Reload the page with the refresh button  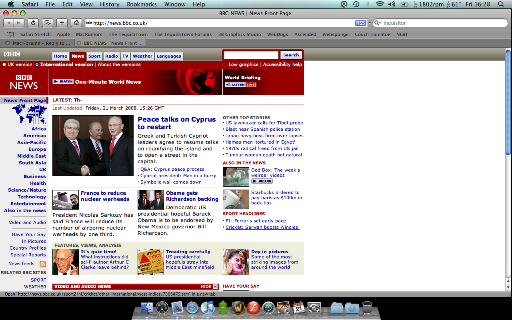pyautogui.click(x=33, y=23)
